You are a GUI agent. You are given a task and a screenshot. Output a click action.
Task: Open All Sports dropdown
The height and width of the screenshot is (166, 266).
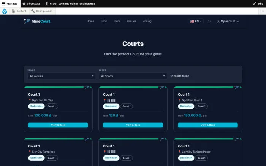tap(133, 76)
